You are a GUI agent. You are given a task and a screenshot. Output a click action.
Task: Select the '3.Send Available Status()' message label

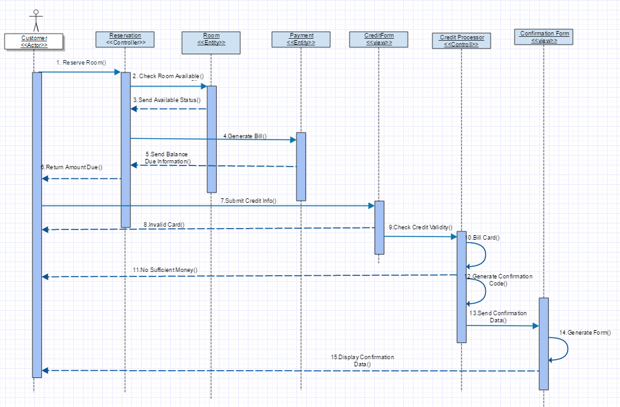166,100
